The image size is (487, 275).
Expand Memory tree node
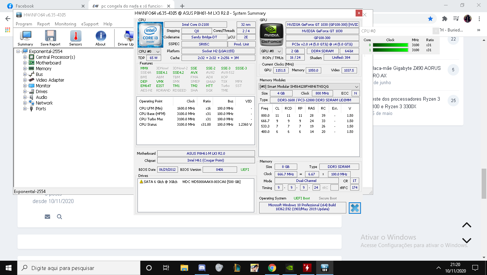25,68
